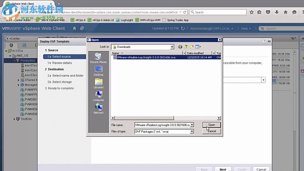
Task: Click the vCenter back navigation button
Action: click(13, 39)
